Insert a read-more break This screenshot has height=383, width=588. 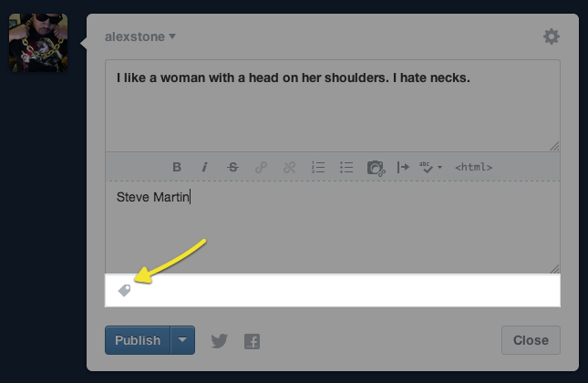tap(403, 167)
